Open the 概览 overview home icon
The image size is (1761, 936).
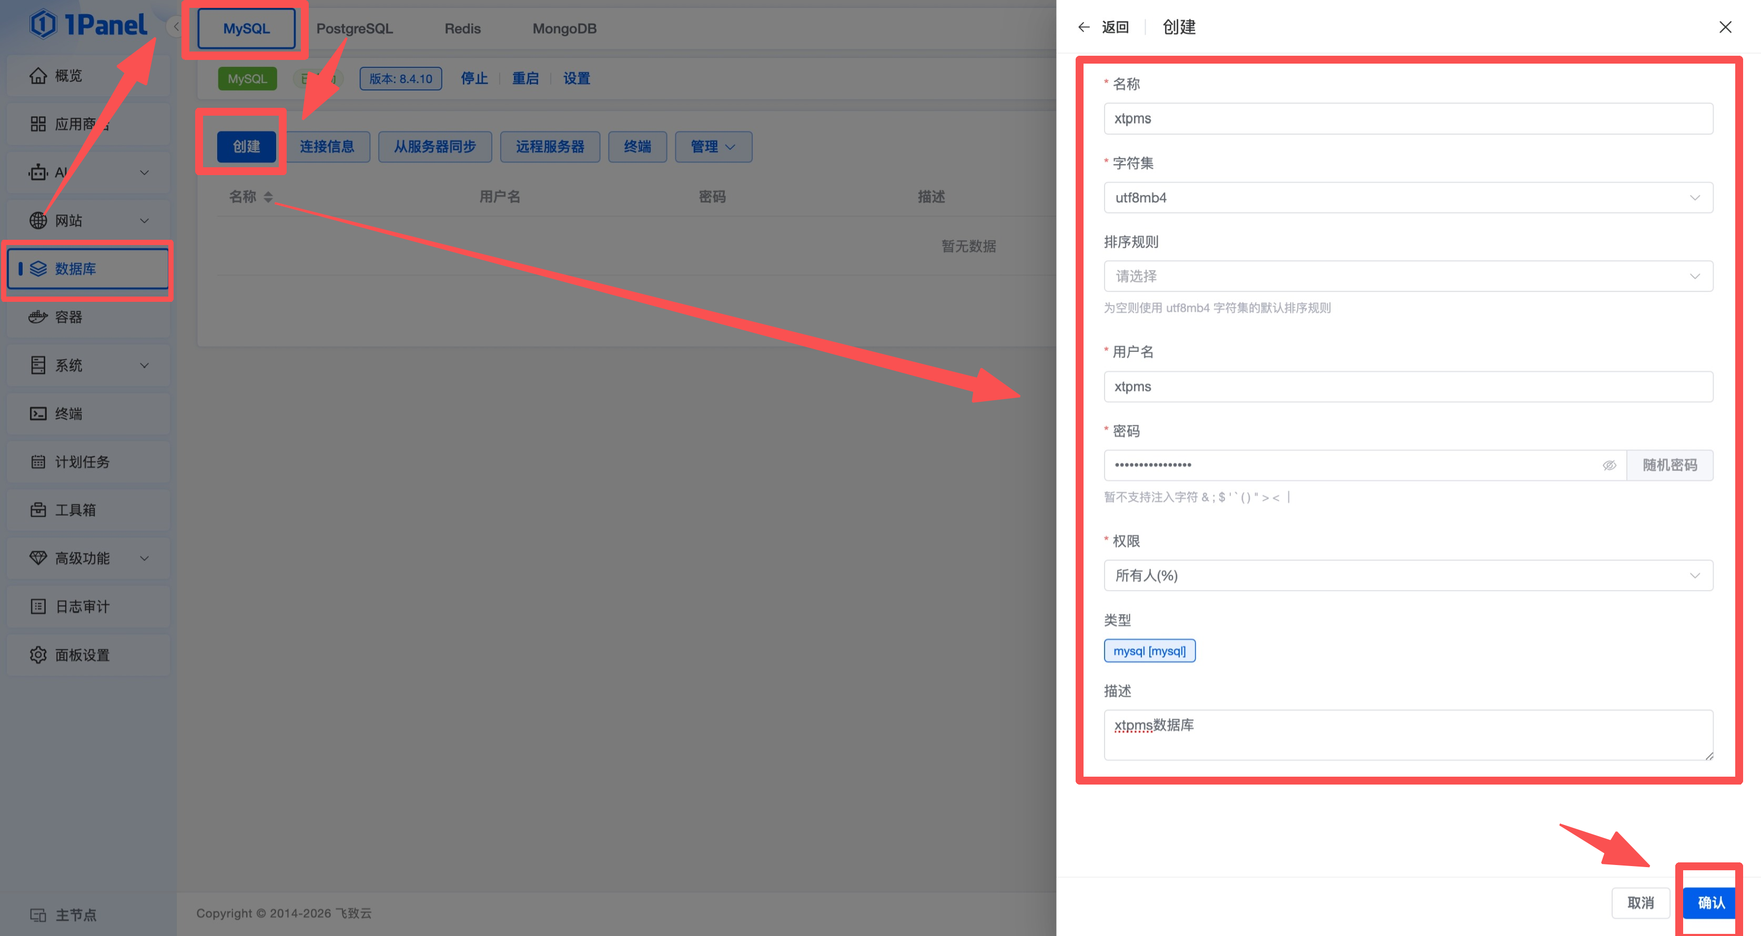38,75
